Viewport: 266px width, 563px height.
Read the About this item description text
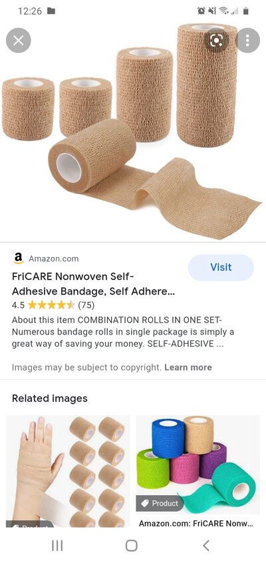click(123, 332)
